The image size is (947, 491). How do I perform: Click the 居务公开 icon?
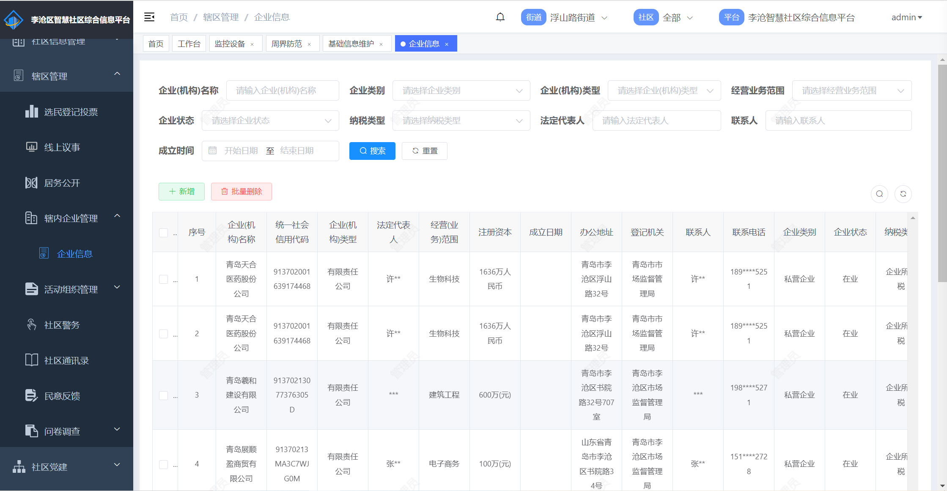(32, 183)
